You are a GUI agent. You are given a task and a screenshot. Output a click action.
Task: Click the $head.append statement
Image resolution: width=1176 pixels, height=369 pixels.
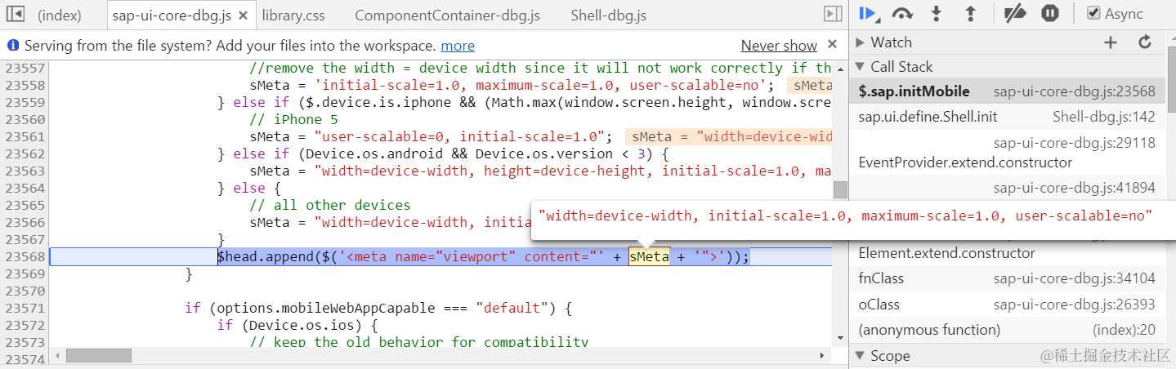[x=483, y=256]
